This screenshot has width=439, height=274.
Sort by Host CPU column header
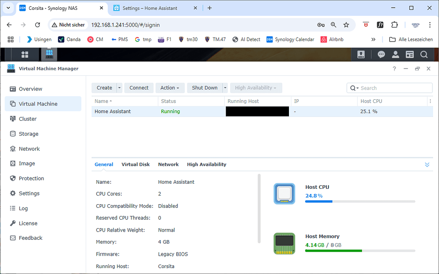click(392, 101)
